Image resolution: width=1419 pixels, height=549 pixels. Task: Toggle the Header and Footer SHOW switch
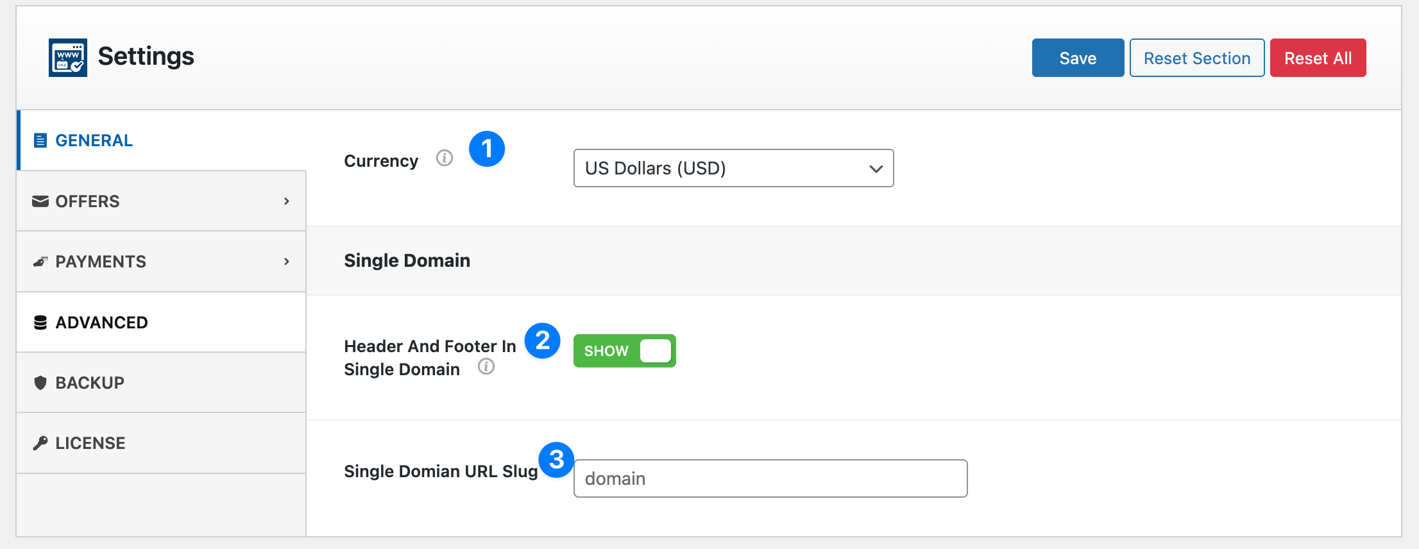pyautogui.click(x=624, y=351)
